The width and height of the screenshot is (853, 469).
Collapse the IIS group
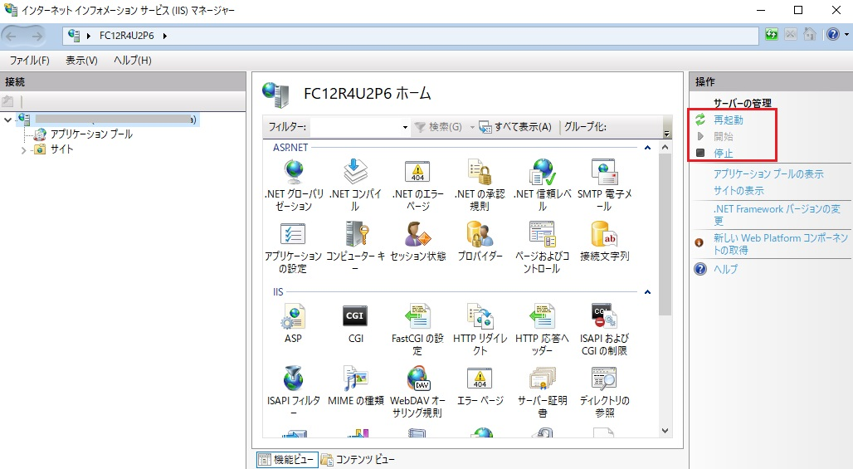pyautogui.click(x=647, y=292)
